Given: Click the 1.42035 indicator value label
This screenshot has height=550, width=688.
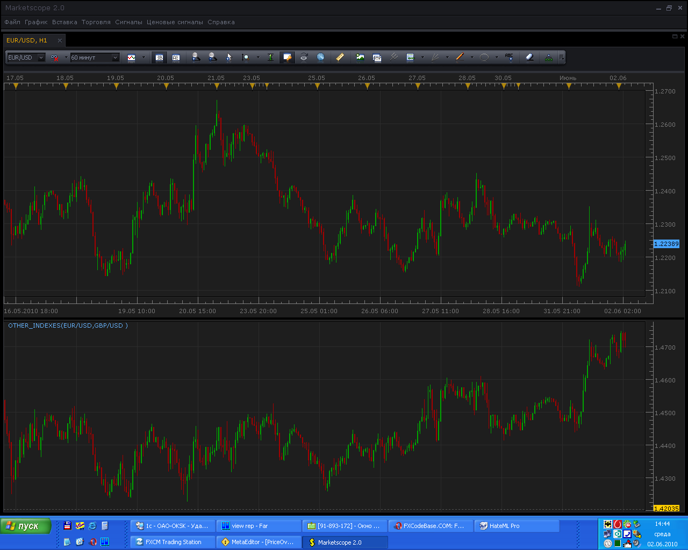Looking at the screenshot, I should pyautogui.click(x=666, y=508).
